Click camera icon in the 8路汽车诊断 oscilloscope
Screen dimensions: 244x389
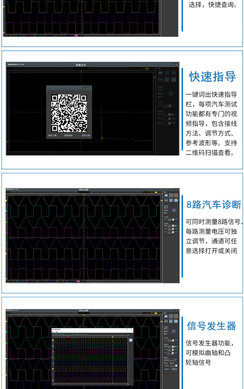point(176,200)
